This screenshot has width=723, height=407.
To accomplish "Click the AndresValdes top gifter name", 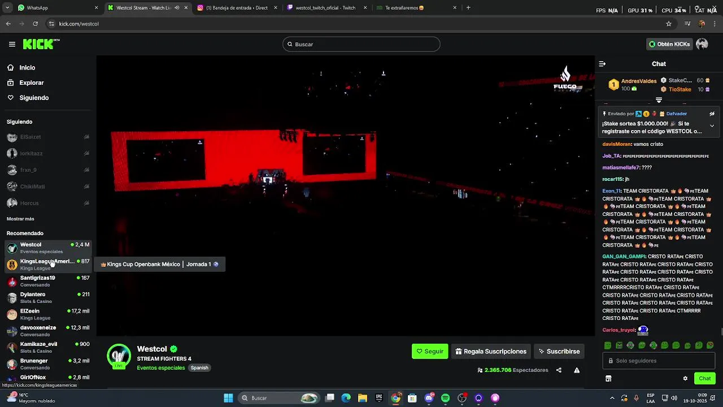I will pyautogui.click(x=639, y=81).
